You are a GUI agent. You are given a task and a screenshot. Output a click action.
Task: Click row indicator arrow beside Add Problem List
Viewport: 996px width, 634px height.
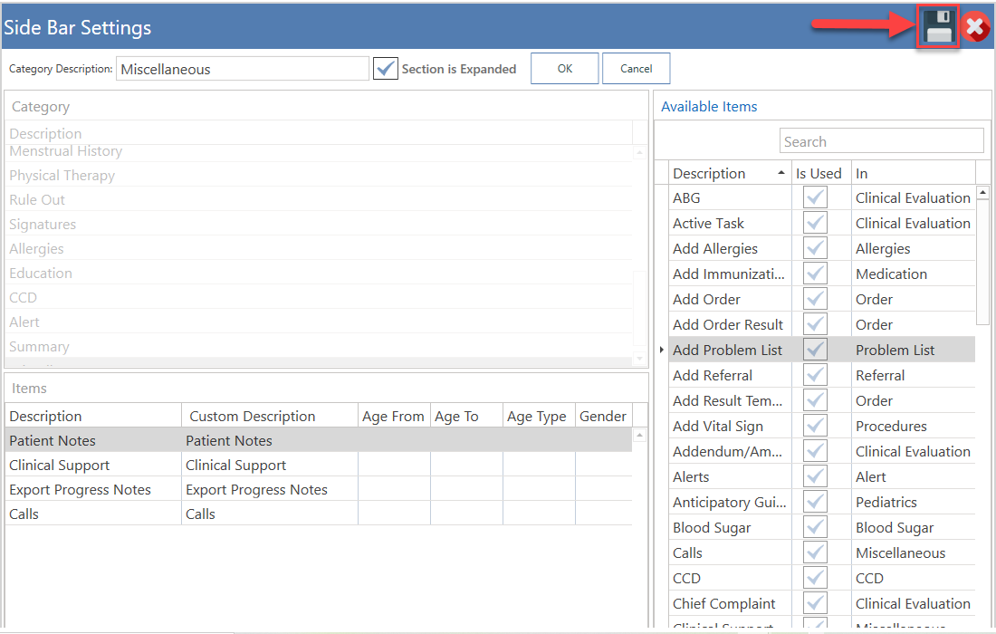pos(661,350)
